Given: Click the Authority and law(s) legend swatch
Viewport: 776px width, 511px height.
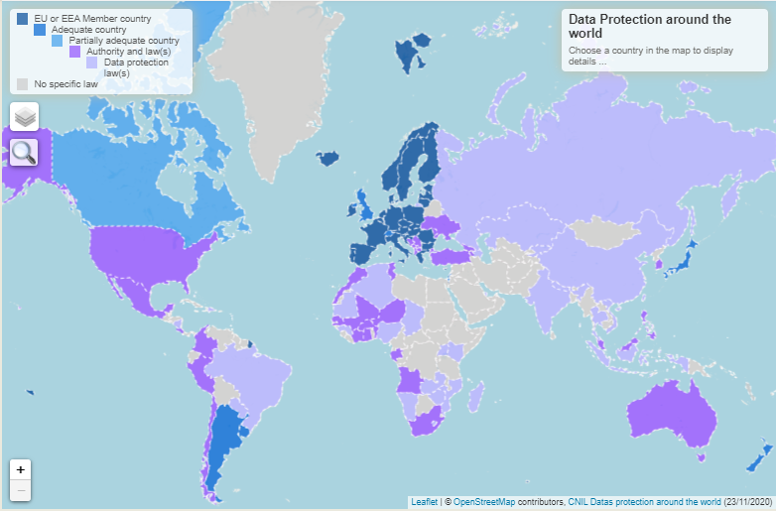Looking at the screenshot, I should (74, 52).
